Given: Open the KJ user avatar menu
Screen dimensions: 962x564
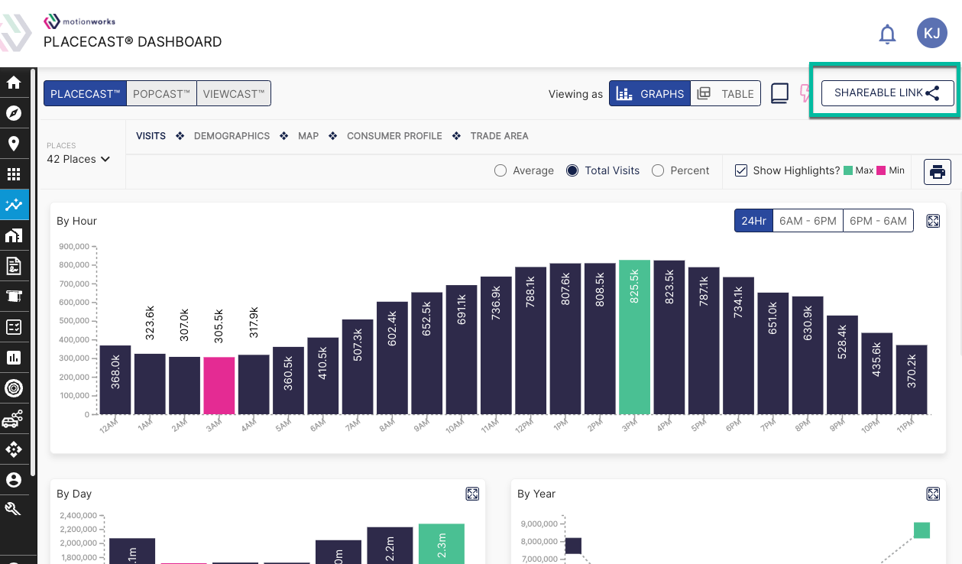Looking at the screenshot, I should (932, 34).
